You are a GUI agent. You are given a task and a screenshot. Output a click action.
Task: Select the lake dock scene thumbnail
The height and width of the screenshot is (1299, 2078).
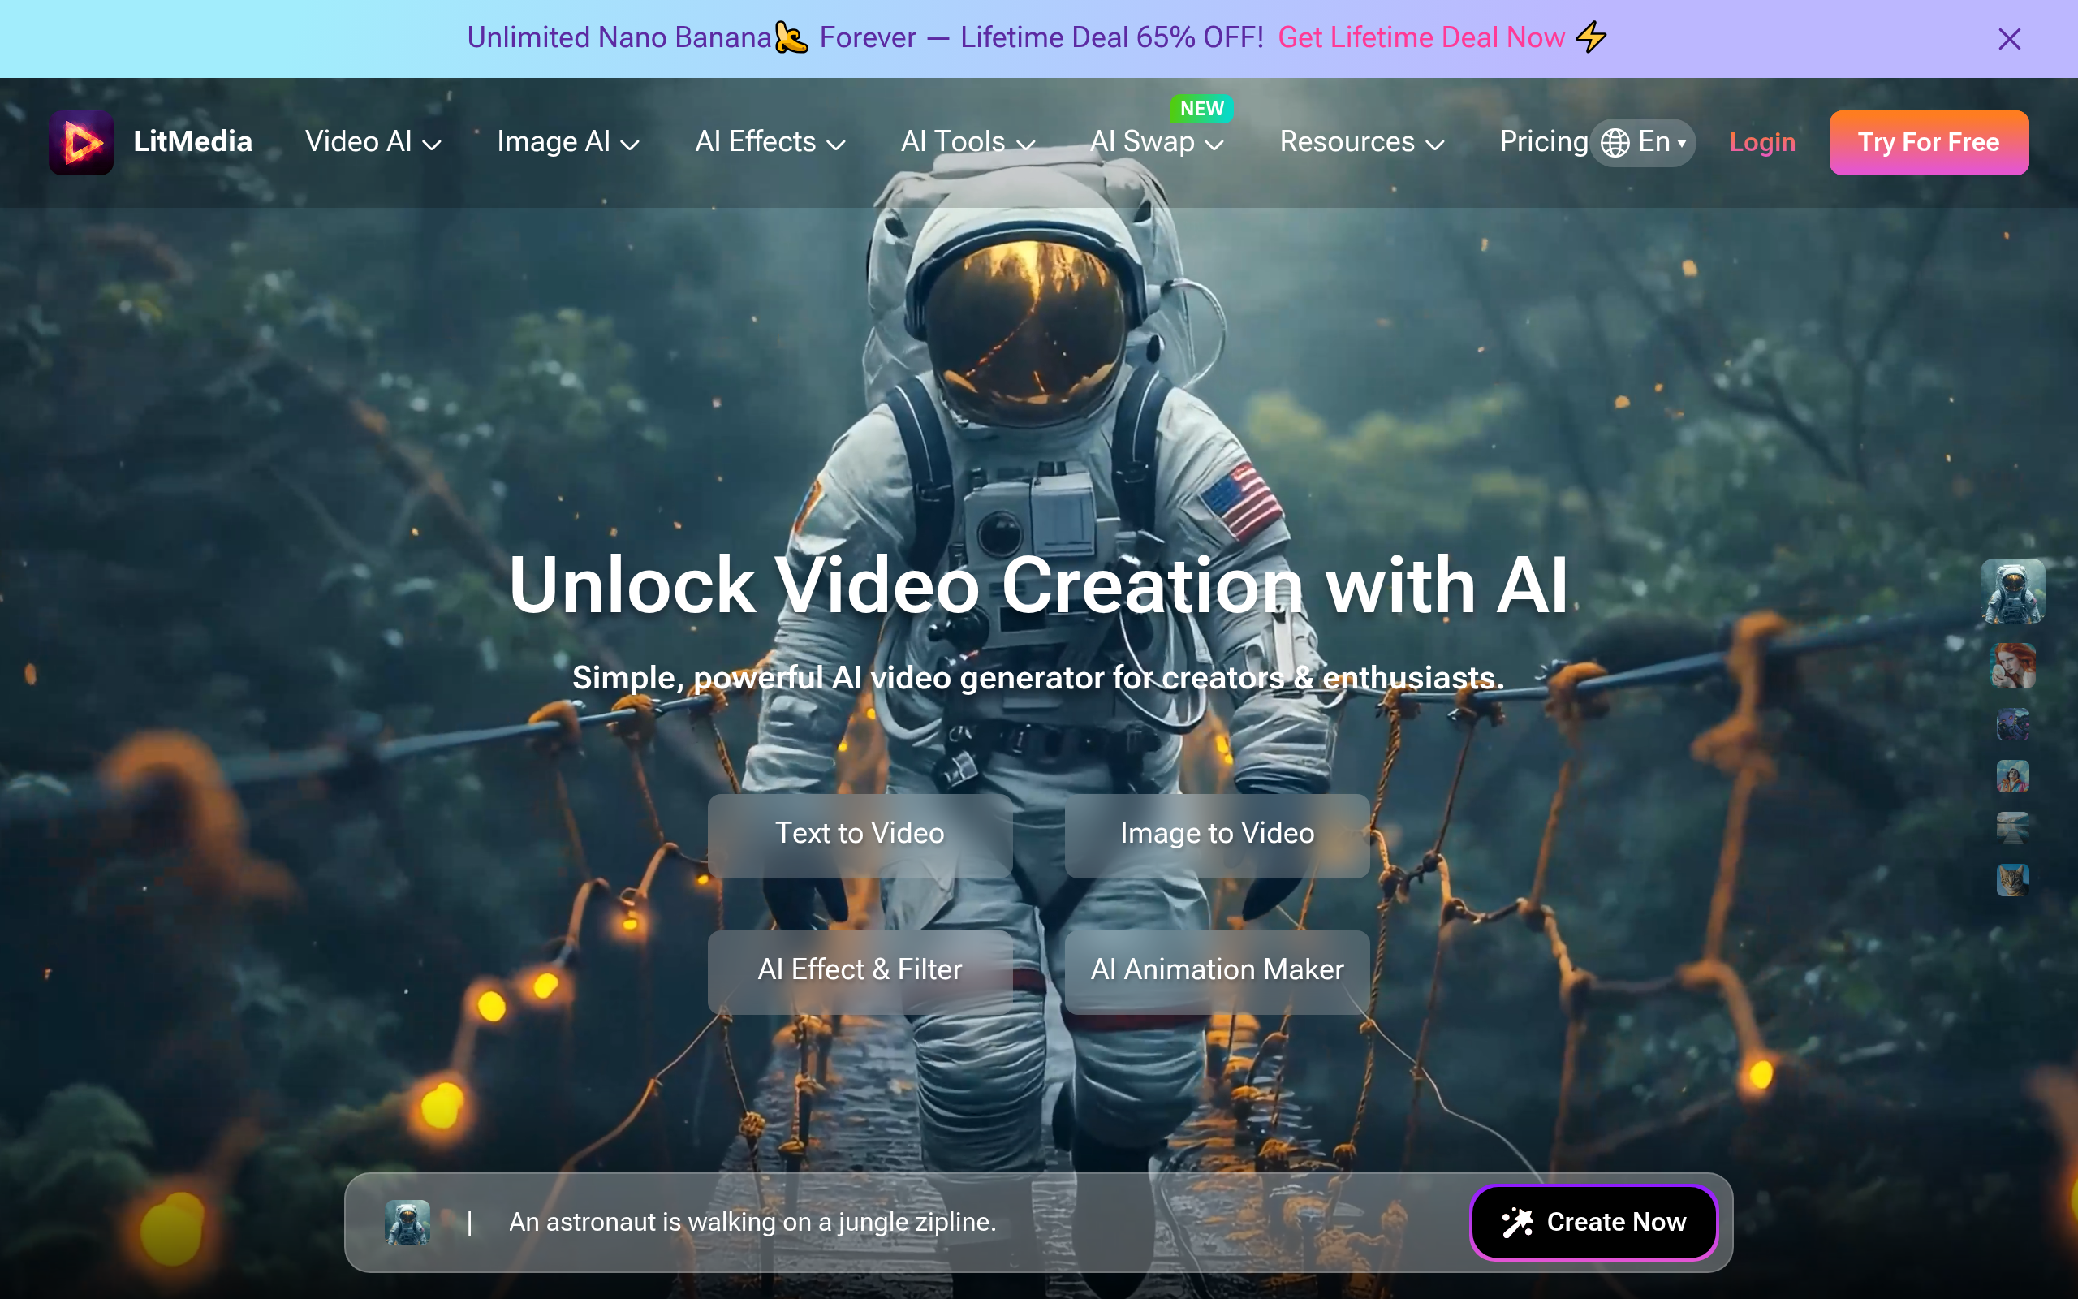(x=2012, y=828)
